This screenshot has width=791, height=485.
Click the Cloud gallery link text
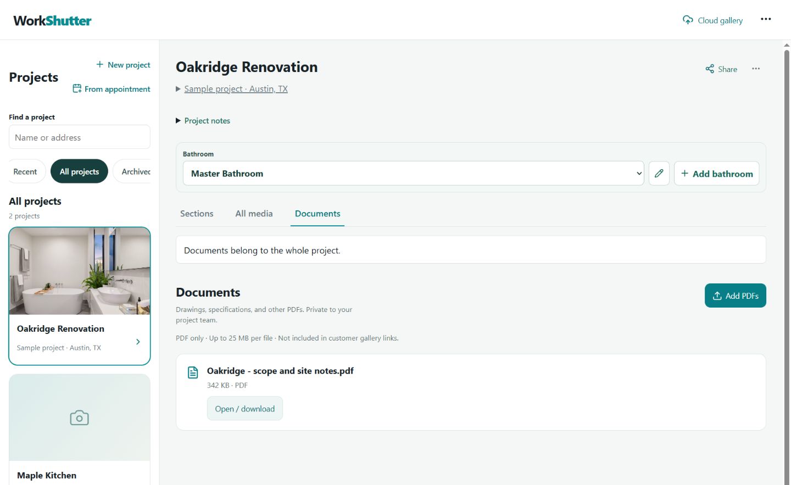(720, 20)
